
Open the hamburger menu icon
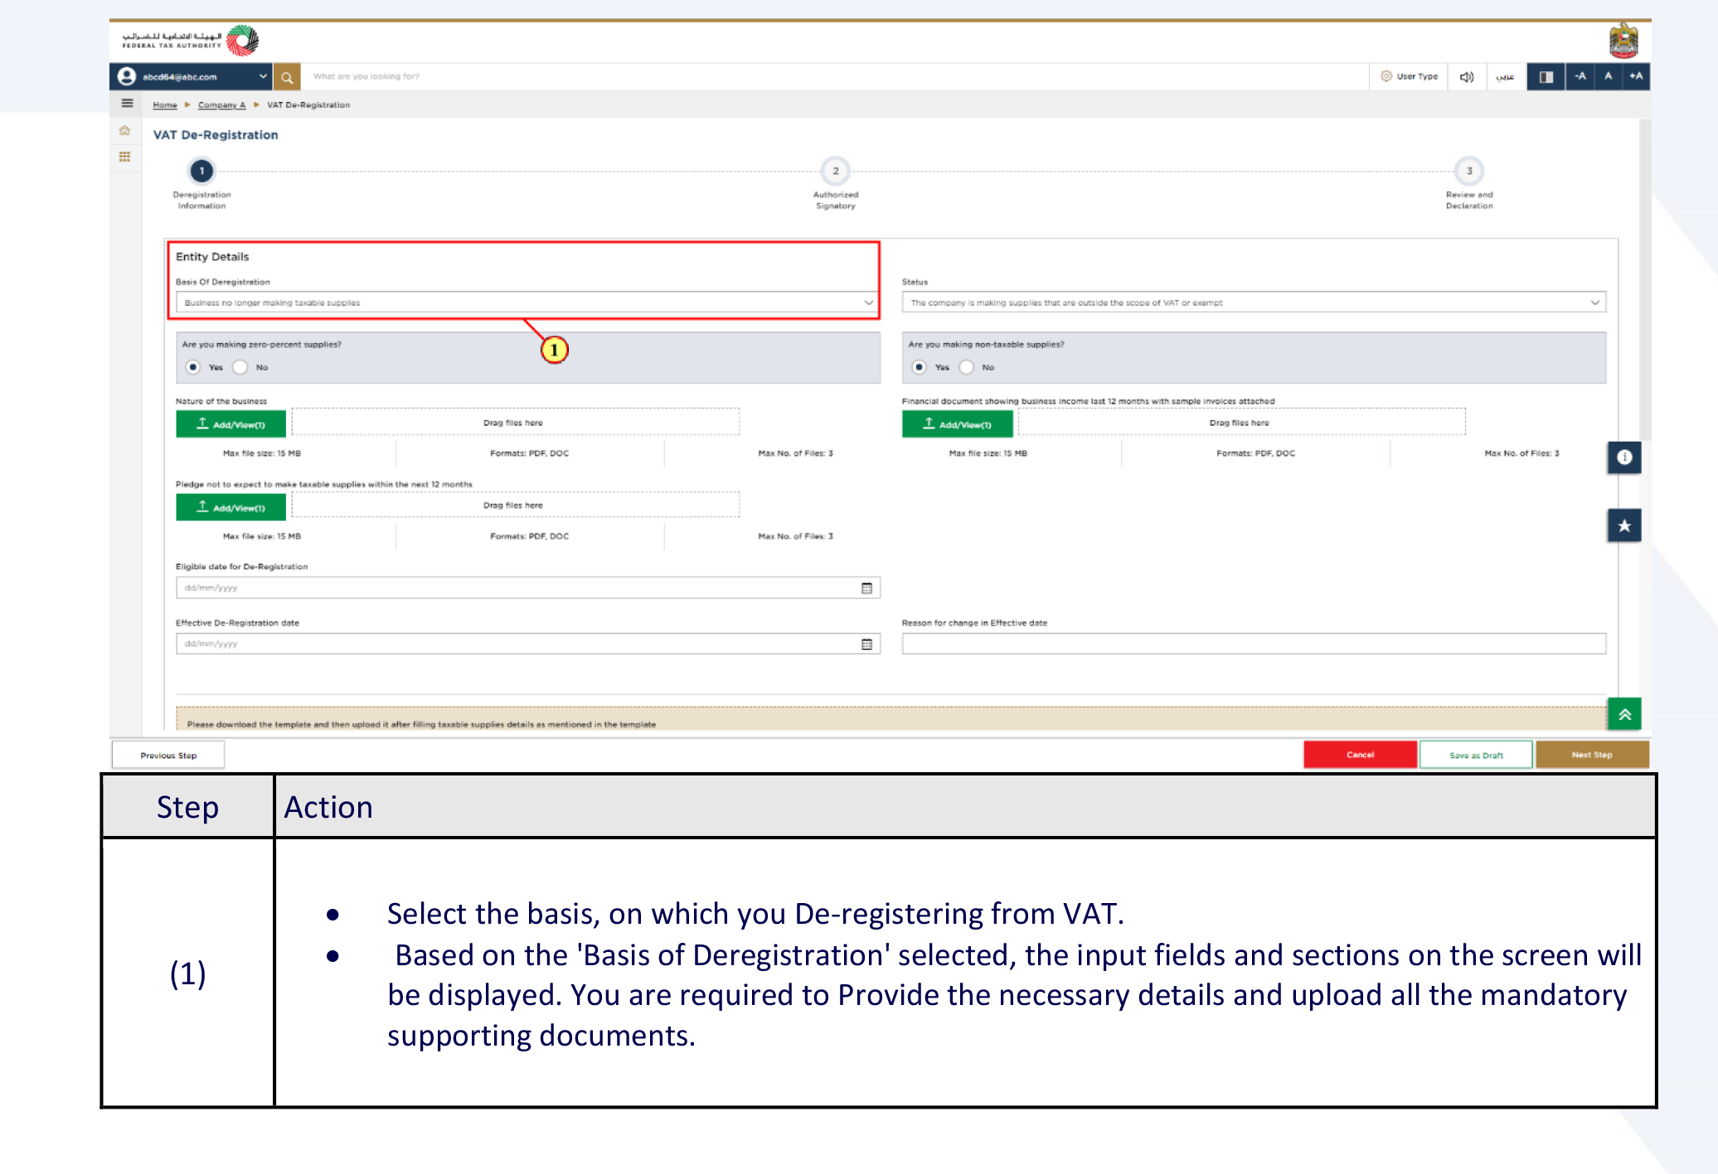tap(127, 104)
